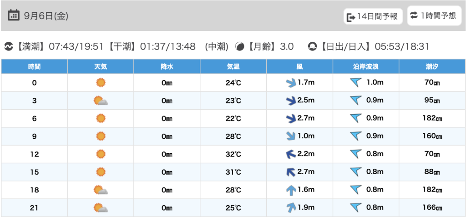
Task: Click the 2.7m wind arrow at hour 15
Action: point(290,172)
